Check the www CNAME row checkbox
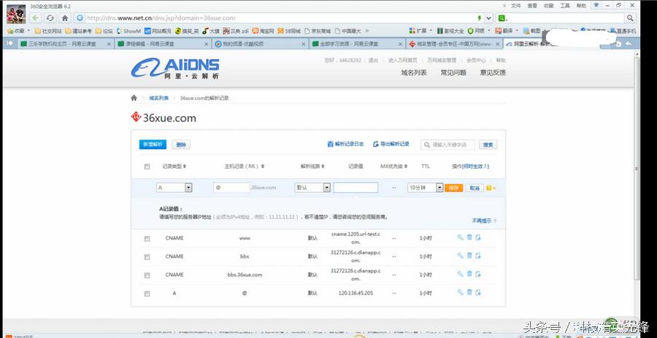 point(147,238)
